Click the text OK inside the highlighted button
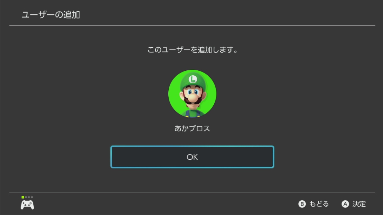383x215 pixels. tap(192, 157)
